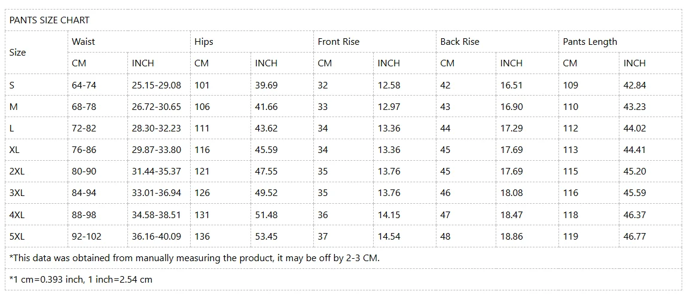Screen dimensions: 687x294
Task: Click the cm to inch conversion note
Action: coord(81,279)
